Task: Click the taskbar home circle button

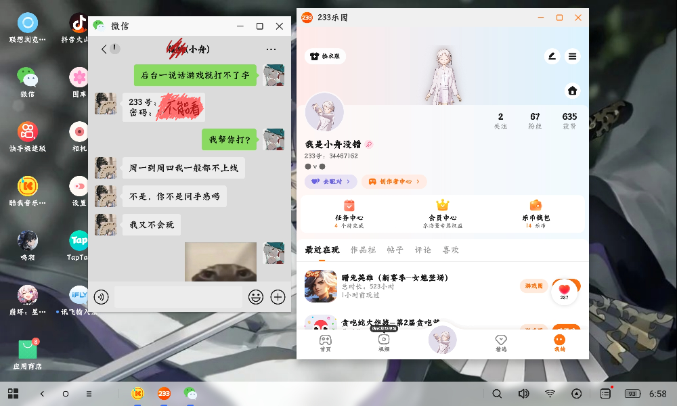Action: click(65, 394)
